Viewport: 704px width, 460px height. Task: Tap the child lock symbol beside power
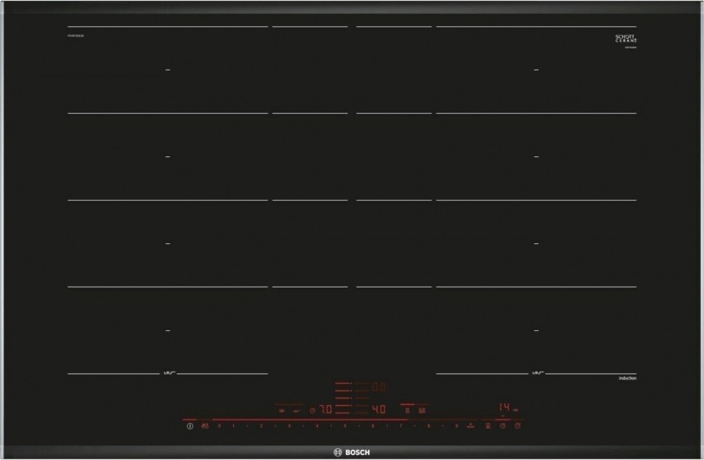(205, 426)
